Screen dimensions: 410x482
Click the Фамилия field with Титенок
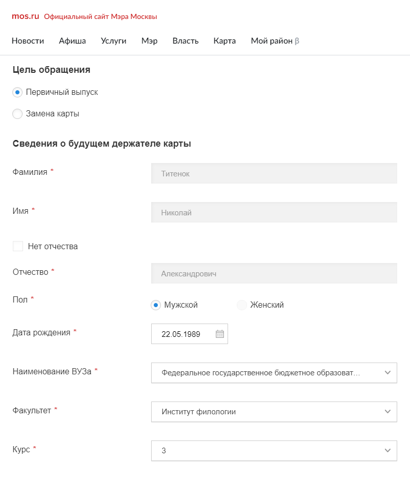coord(274,173)
